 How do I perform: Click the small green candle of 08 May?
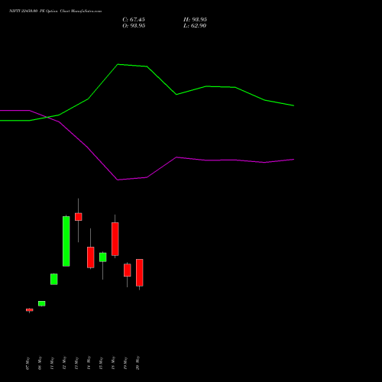pos(42,303)
